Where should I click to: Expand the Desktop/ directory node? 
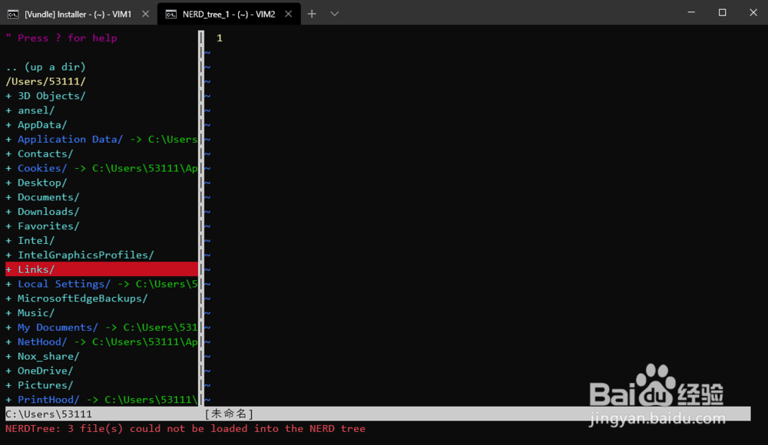[x=41, y=182]
